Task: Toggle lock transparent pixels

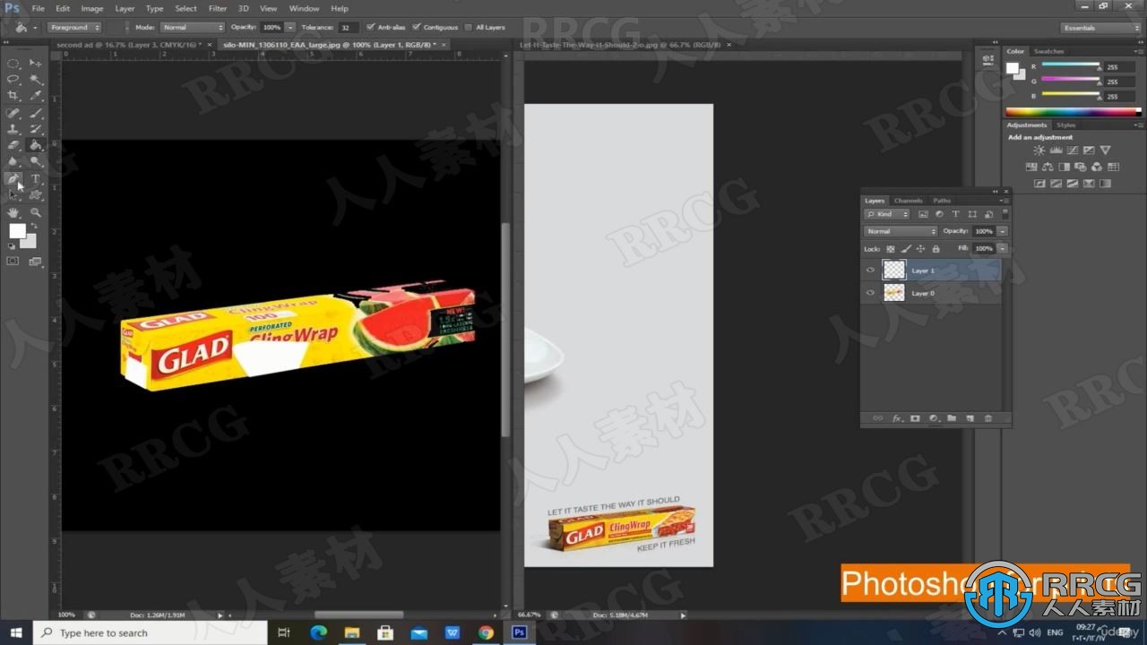Action: (x=890, y=248)
